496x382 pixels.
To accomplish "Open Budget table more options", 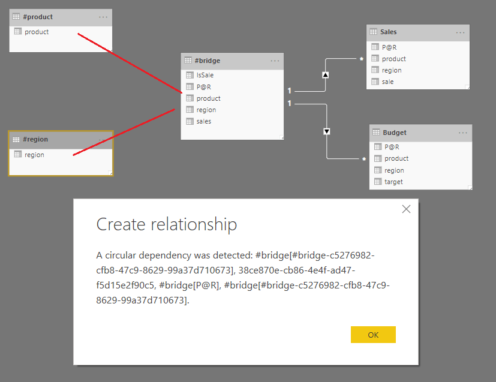I will [463, 133].
